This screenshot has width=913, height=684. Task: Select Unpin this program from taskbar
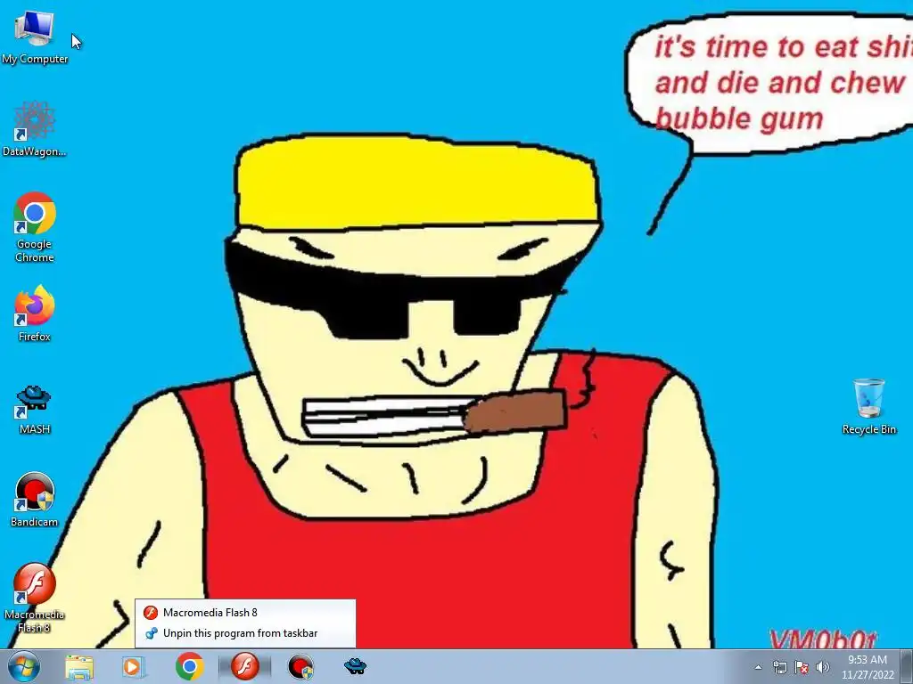coord(245,633)
